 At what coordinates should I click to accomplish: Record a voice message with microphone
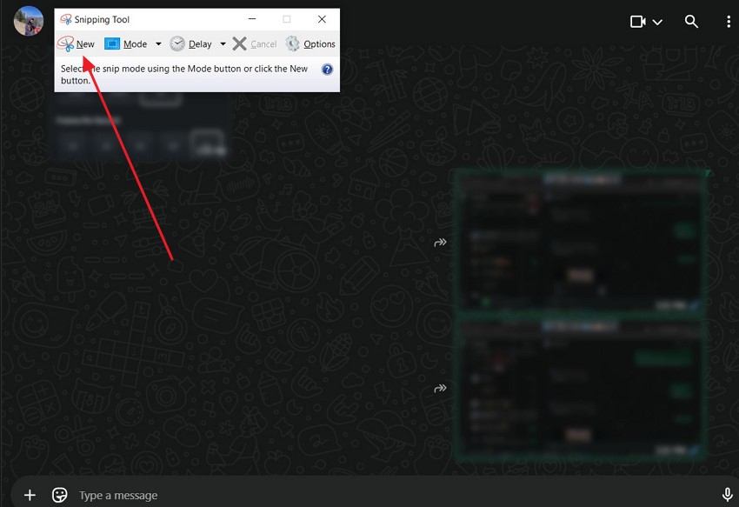(727, 495)
